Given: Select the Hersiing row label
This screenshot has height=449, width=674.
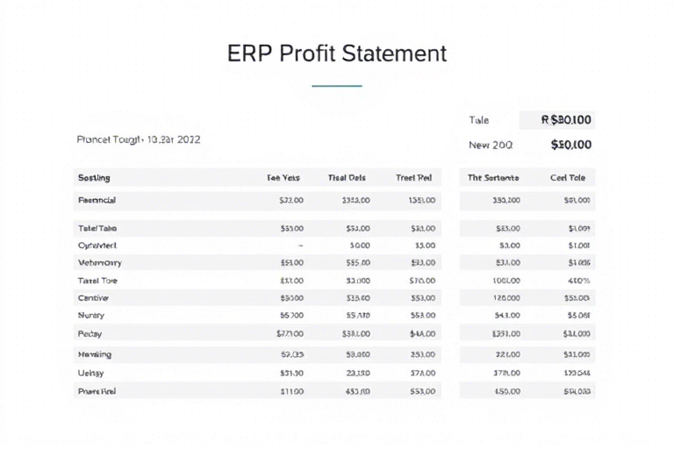Looking at the screenshot, I should [95, 354].
